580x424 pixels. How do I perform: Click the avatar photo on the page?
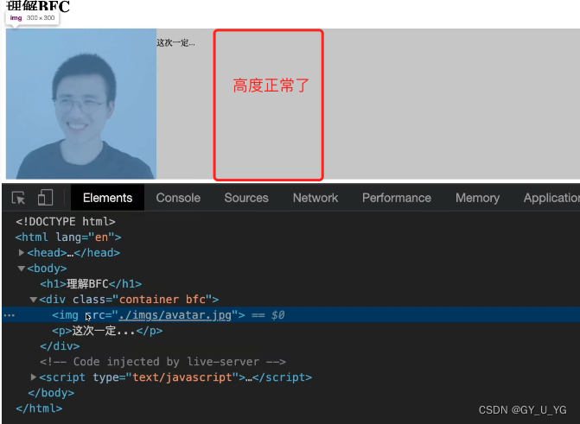point(81,104)
